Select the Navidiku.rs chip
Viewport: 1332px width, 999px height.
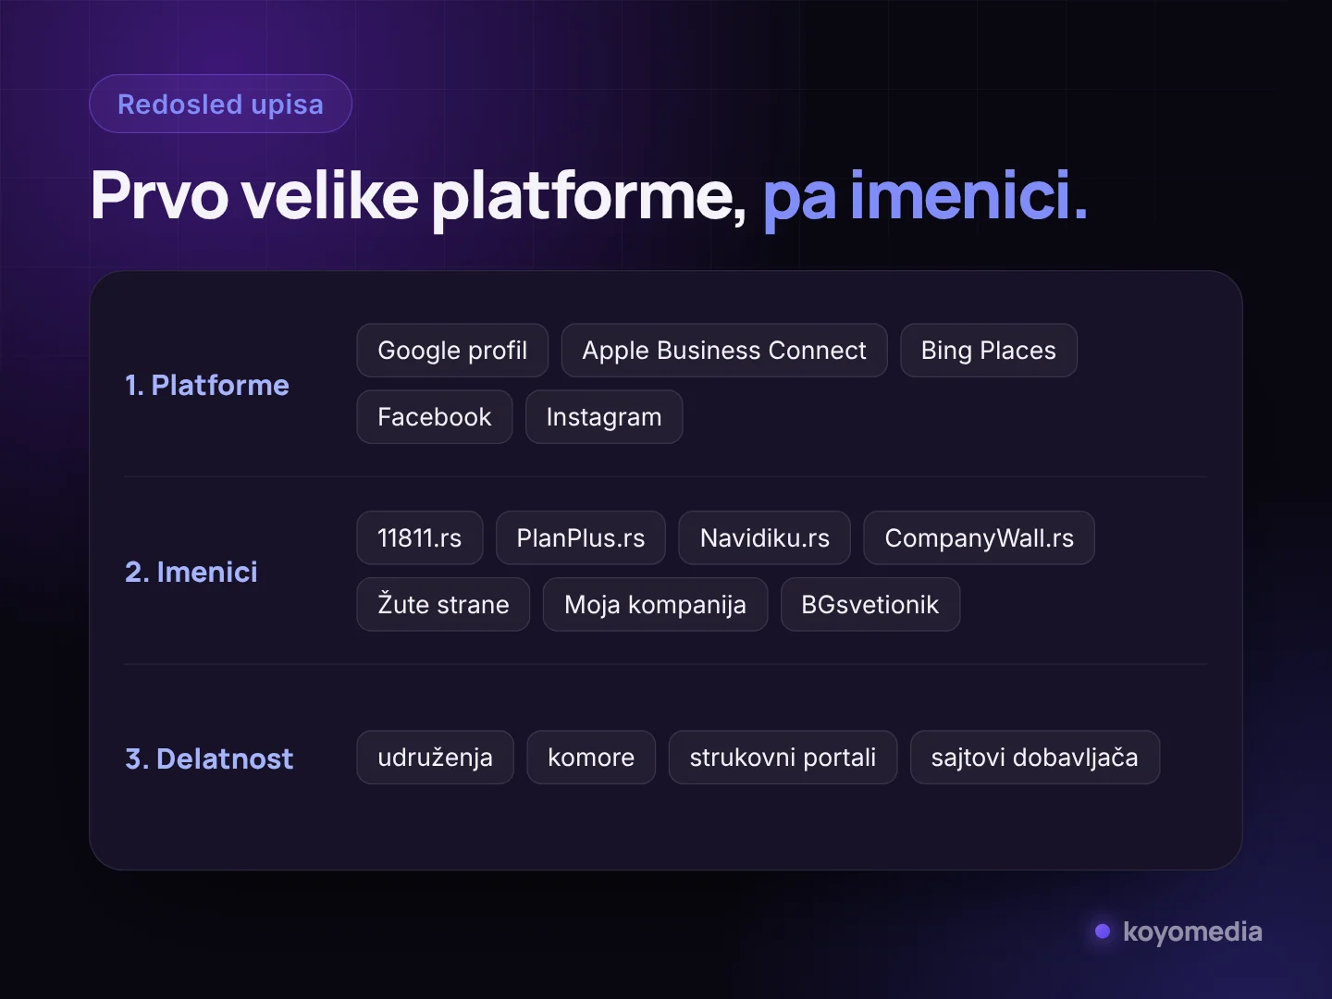765,538
